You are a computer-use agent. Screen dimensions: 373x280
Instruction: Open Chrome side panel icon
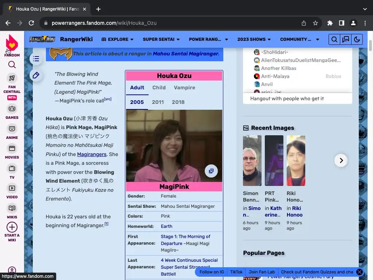pos(342,23)
